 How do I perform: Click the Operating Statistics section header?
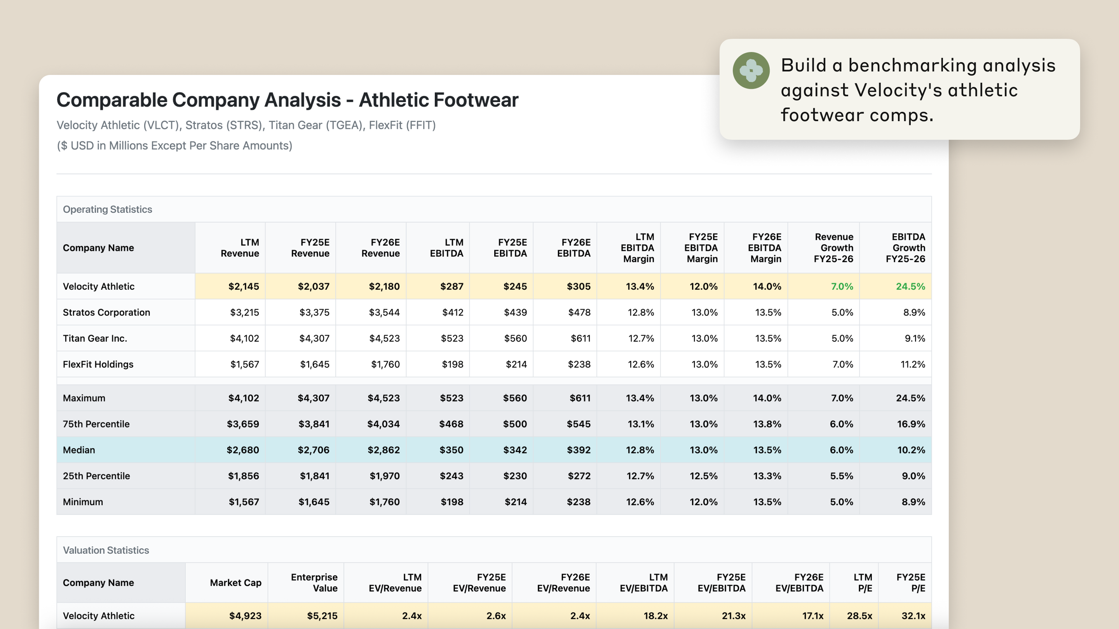[107, 209]
